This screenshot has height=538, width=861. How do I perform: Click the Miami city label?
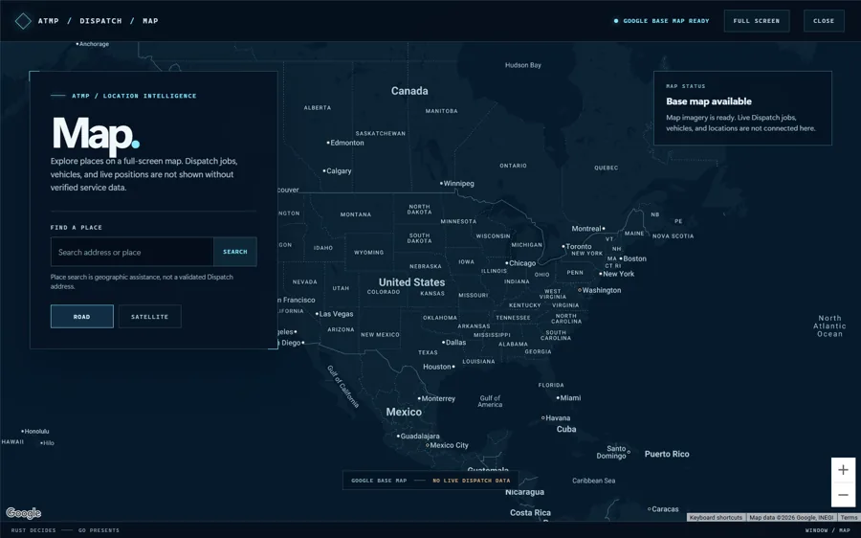click(x=568, y=398)
